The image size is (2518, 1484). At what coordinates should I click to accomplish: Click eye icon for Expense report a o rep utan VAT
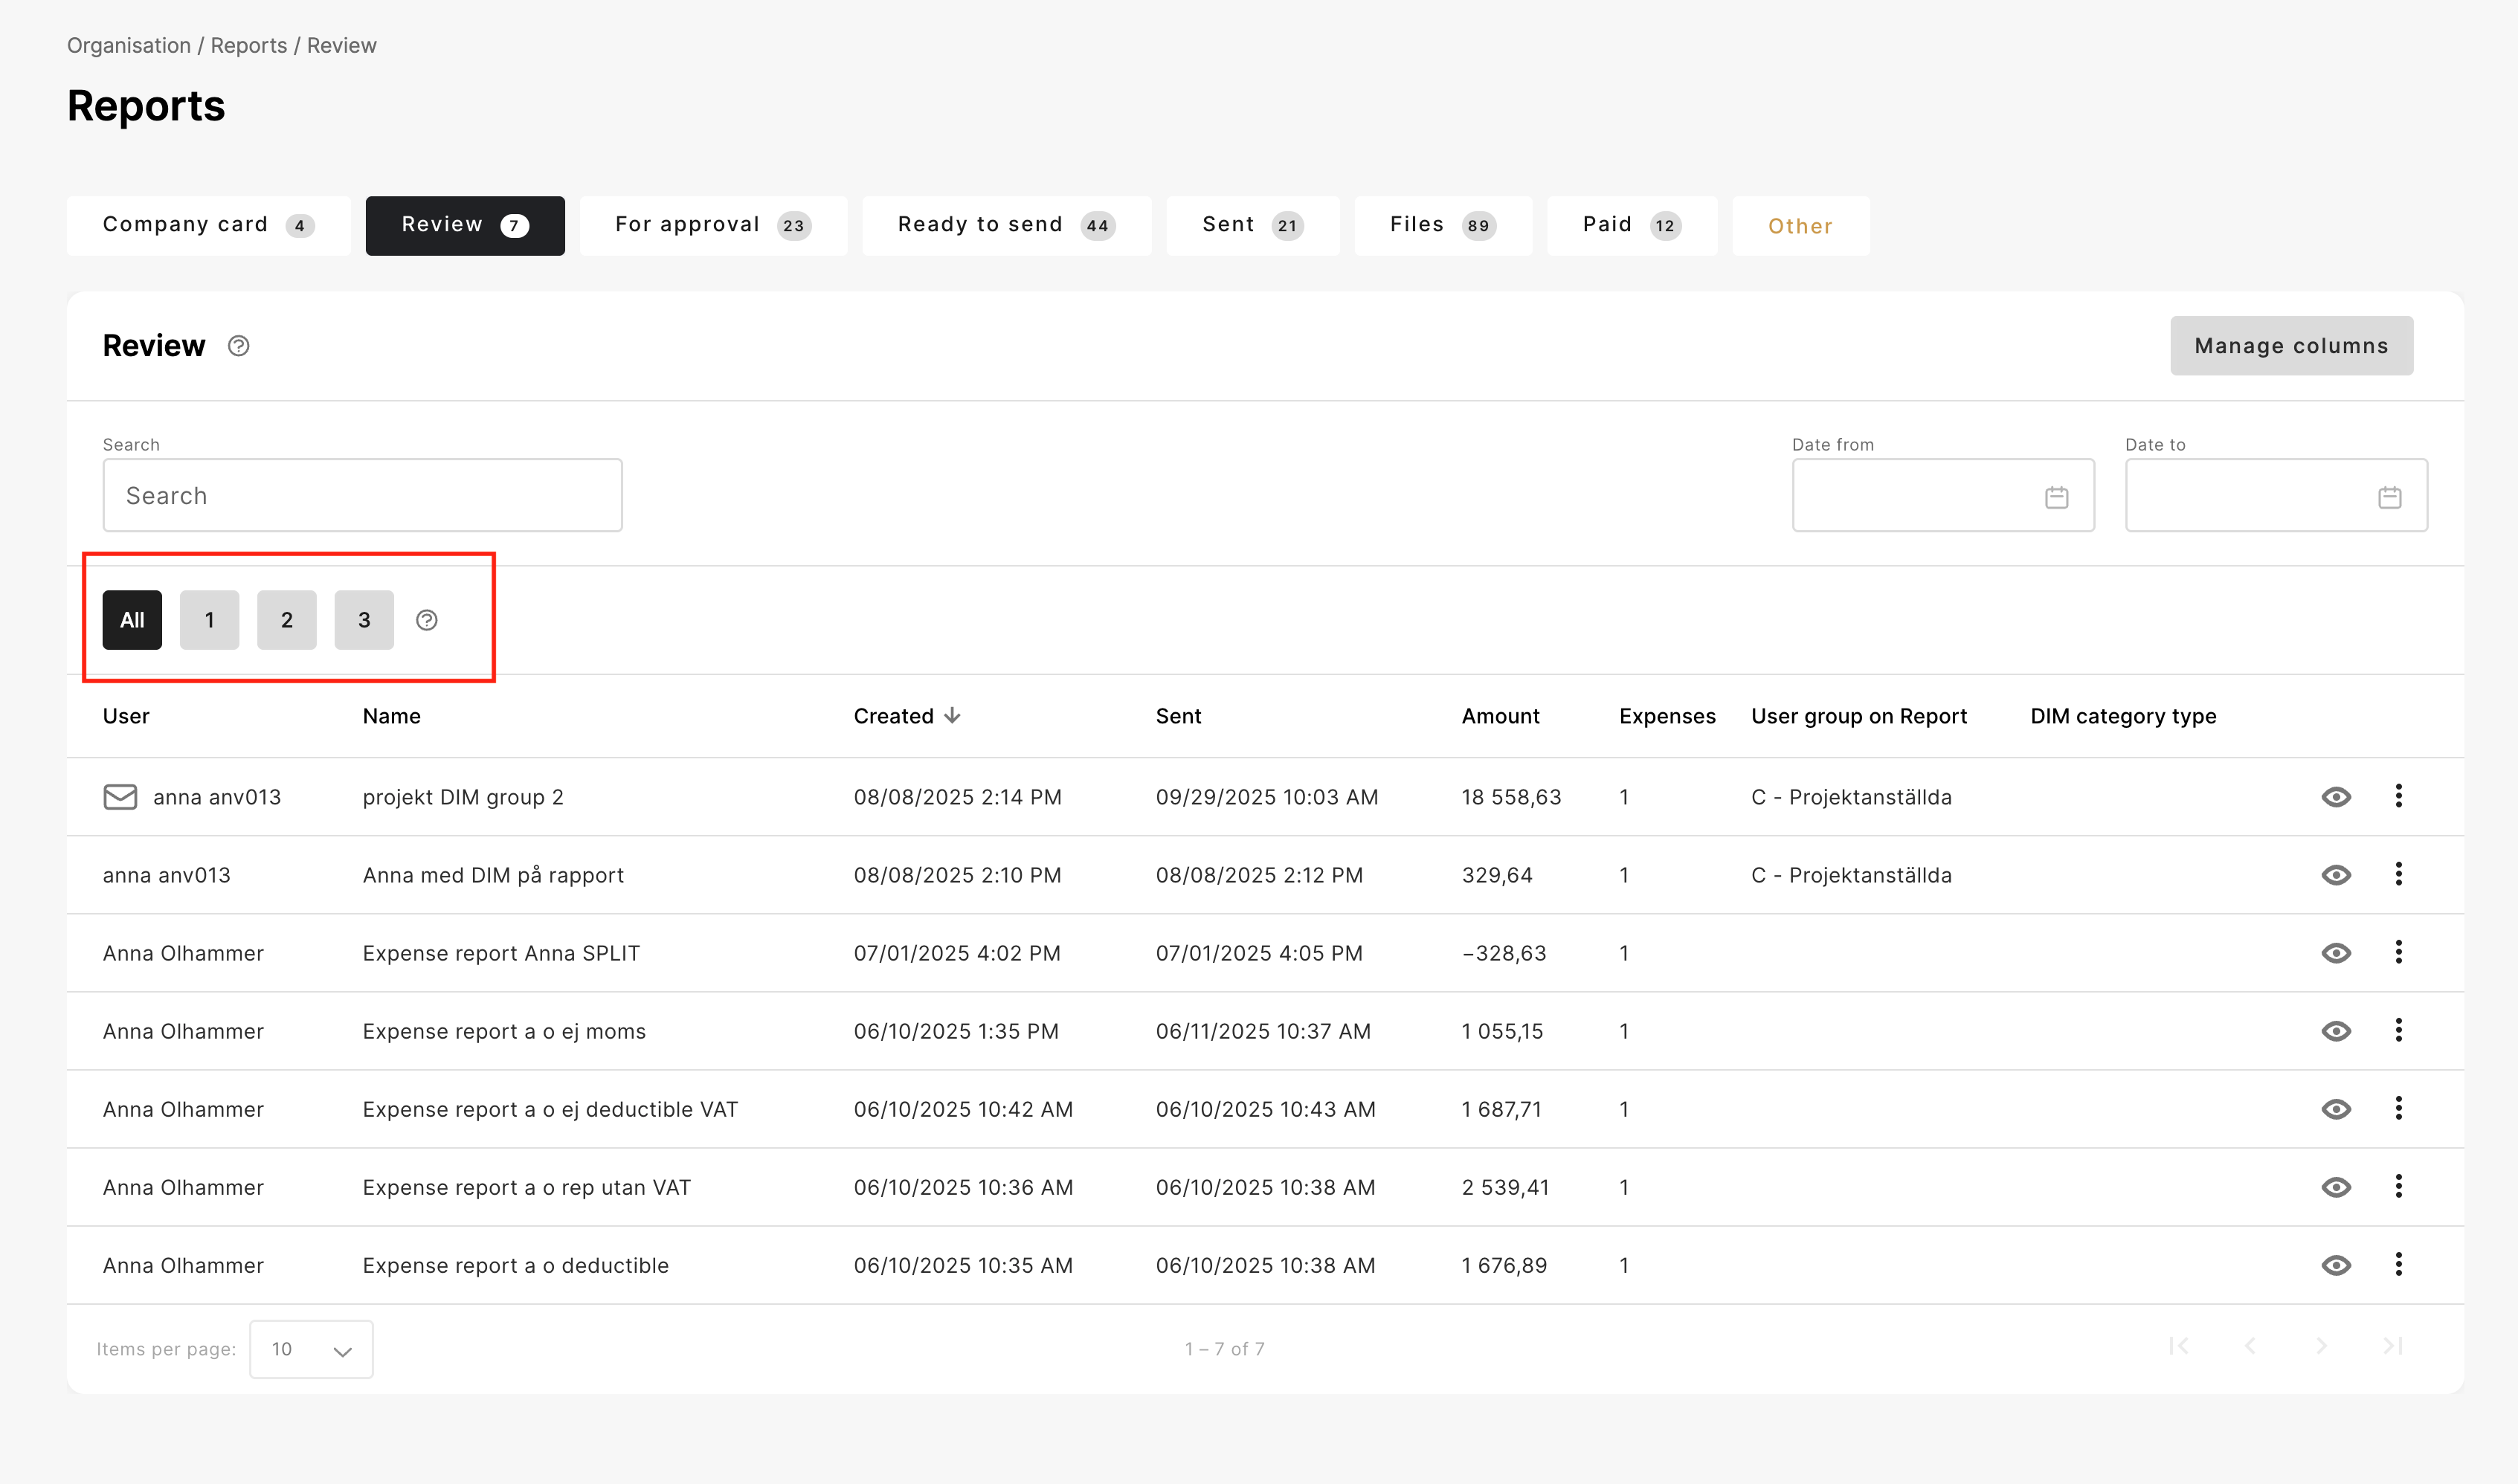point(2335,1187)
